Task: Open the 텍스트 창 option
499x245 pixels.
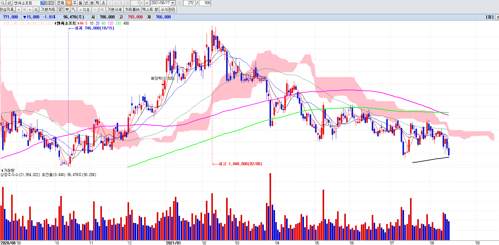Action: tap(150, 10)
